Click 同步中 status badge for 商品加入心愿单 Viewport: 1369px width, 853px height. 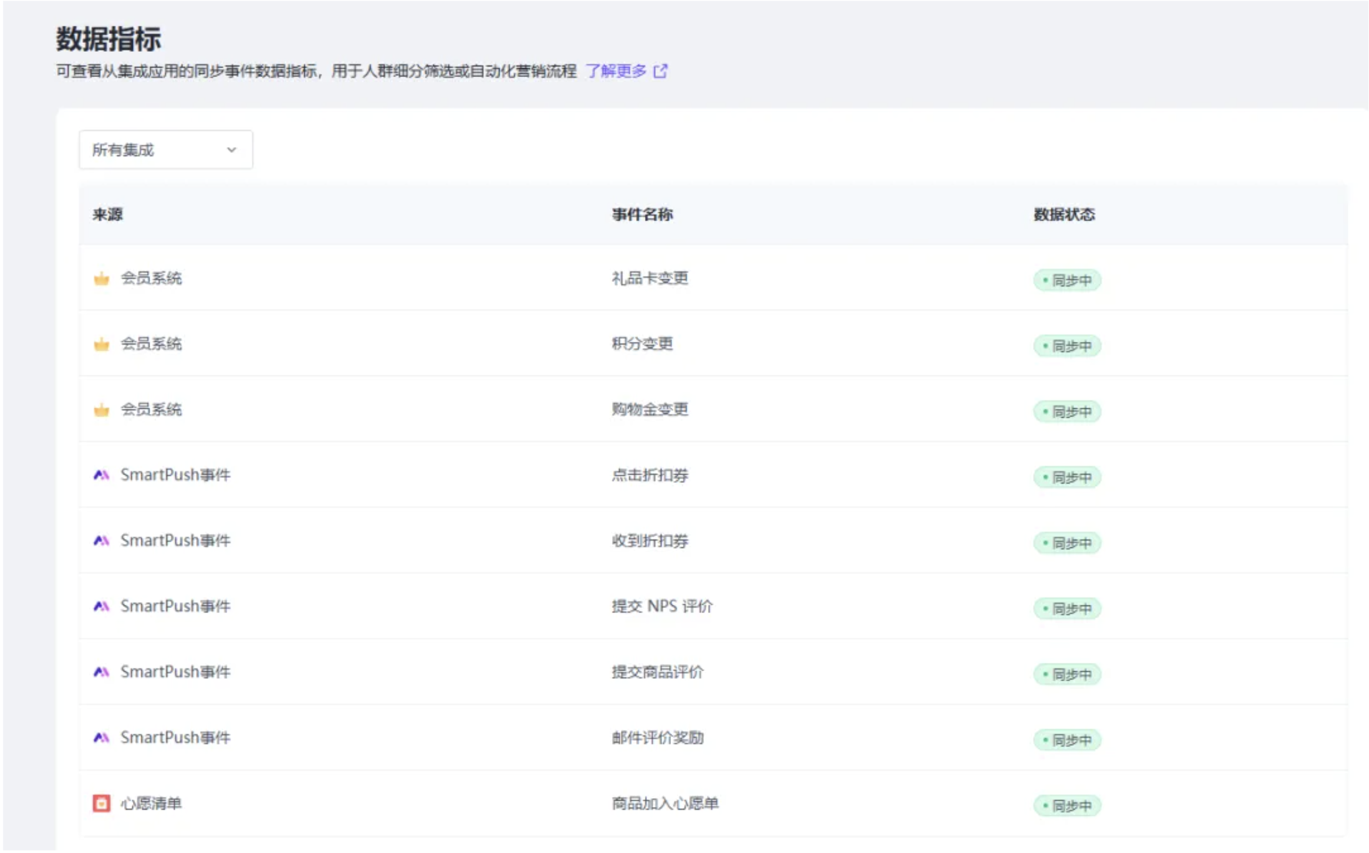click(x=1067, y=806)
